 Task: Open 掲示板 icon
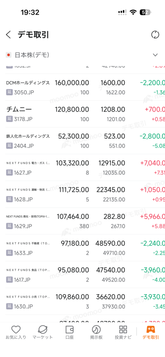pyautogui.click(x=96, y=329)
